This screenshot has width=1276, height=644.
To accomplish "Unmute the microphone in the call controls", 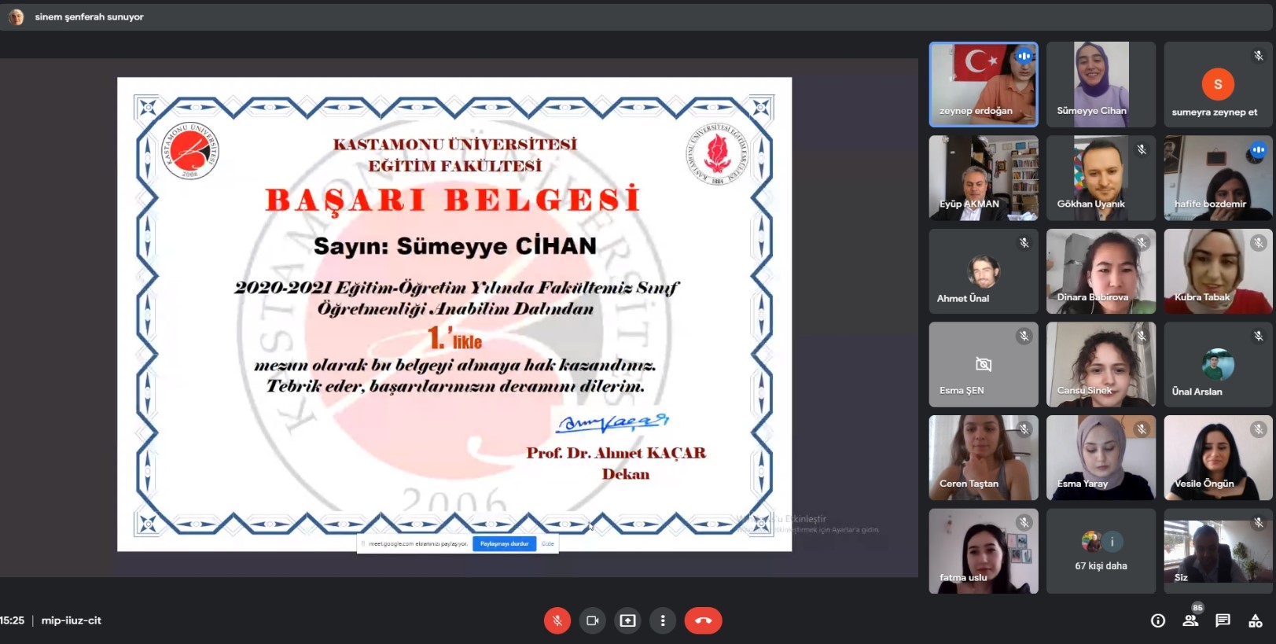I will pyautogui.click(x=557, y=620).
